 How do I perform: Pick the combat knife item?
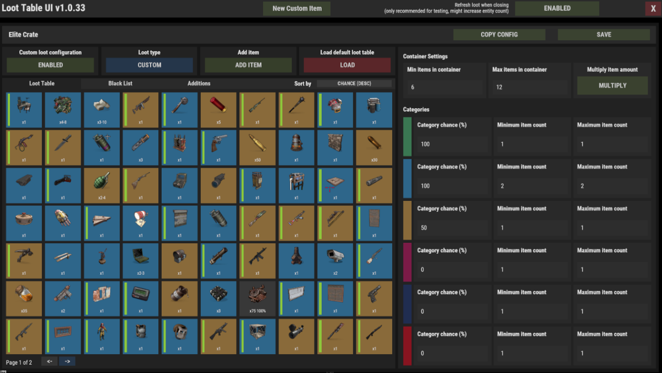[63, 148]
